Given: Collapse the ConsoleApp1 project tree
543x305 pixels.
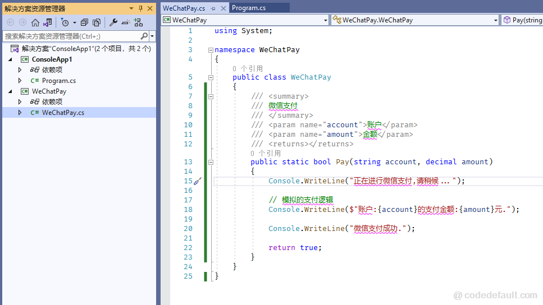Looking at the screenshot, I should 11,59.
